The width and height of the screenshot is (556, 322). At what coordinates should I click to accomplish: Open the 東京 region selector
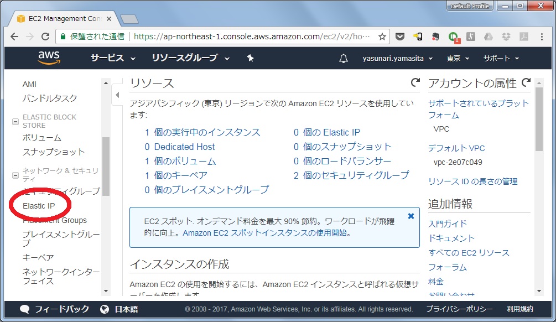tap(458, 59)
